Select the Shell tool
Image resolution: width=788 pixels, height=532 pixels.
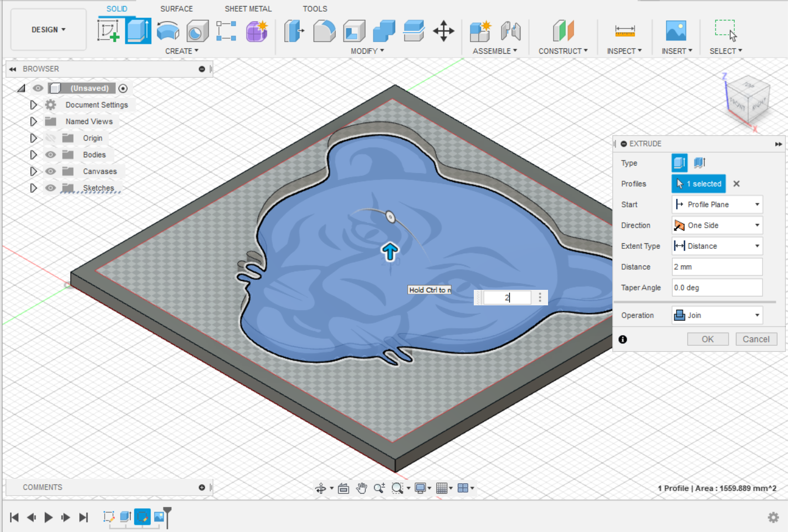point(354,30)
